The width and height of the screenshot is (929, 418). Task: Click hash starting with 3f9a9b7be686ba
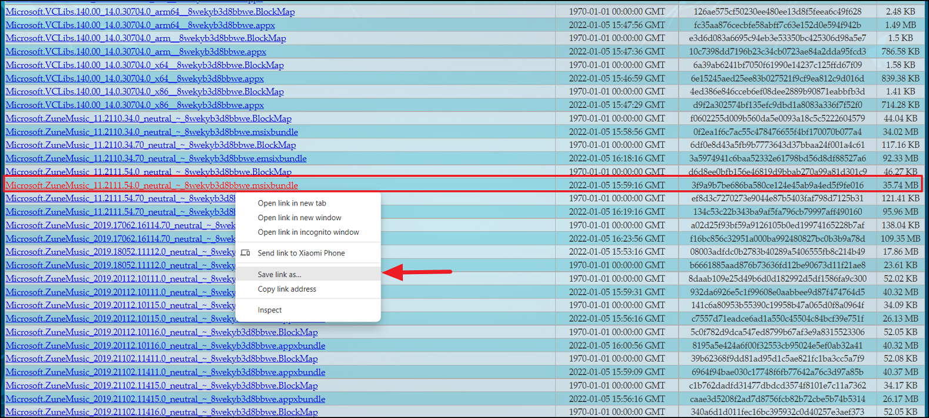(x=777, y=185)
